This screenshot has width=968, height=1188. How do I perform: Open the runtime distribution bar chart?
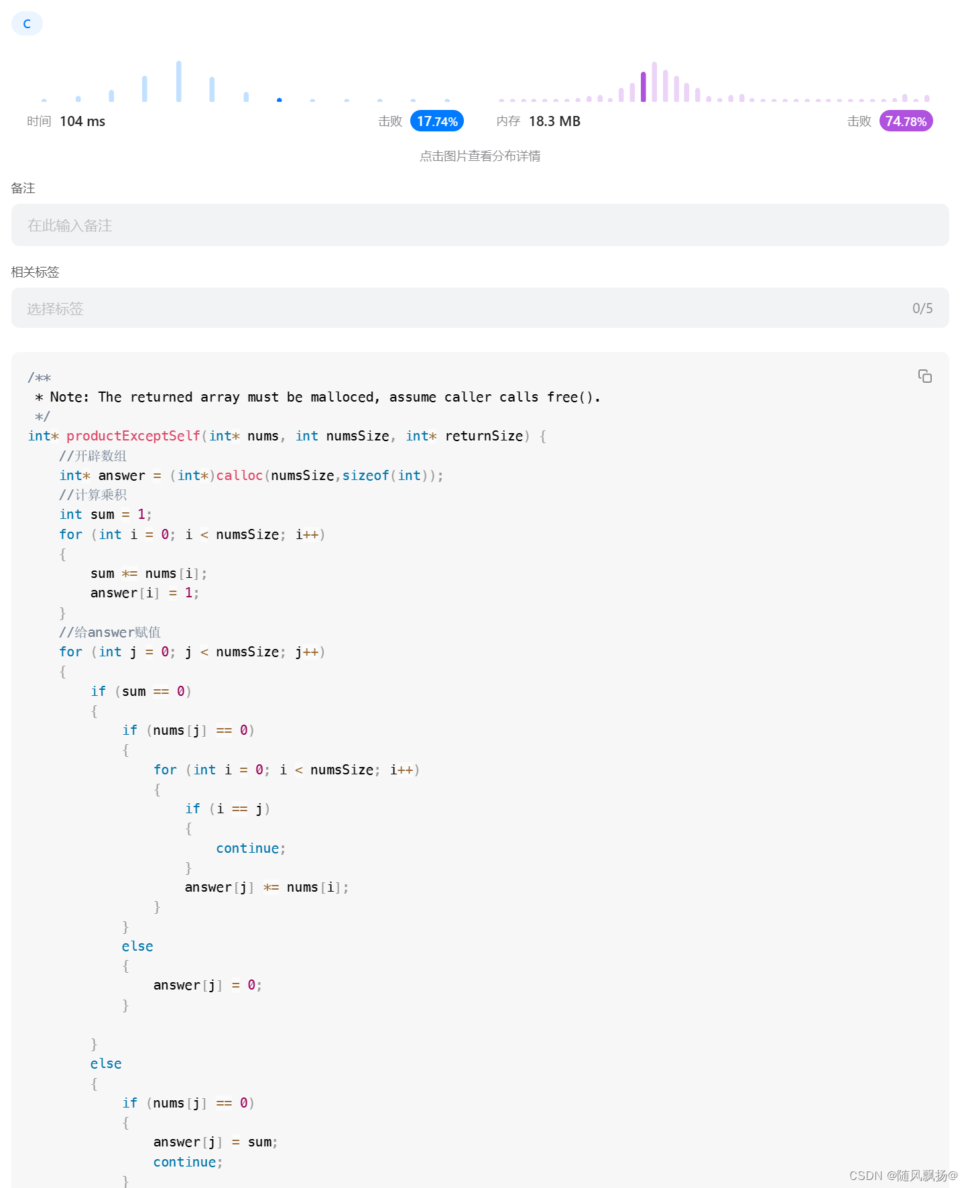(245, 80)
